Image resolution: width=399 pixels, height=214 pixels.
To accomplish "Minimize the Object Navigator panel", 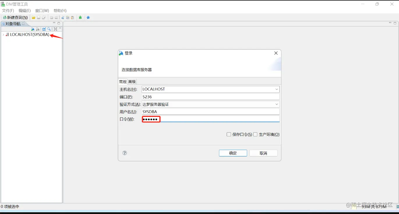I will coord(54,23).
